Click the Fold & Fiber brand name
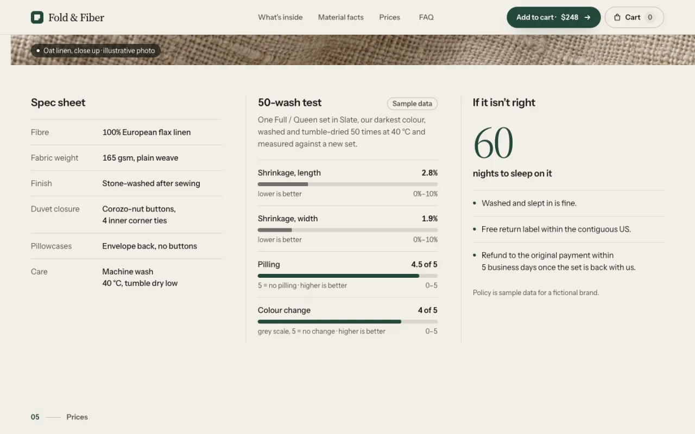695x434 pixels. [77, 17]
